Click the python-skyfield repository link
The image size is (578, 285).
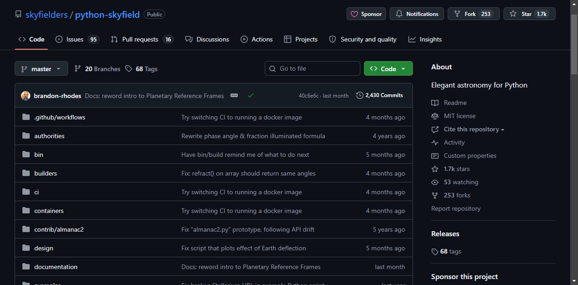107,15
